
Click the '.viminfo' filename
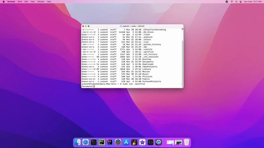(147, 49)
